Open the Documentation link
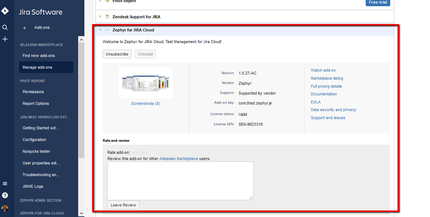 click(x=324, y=94)
